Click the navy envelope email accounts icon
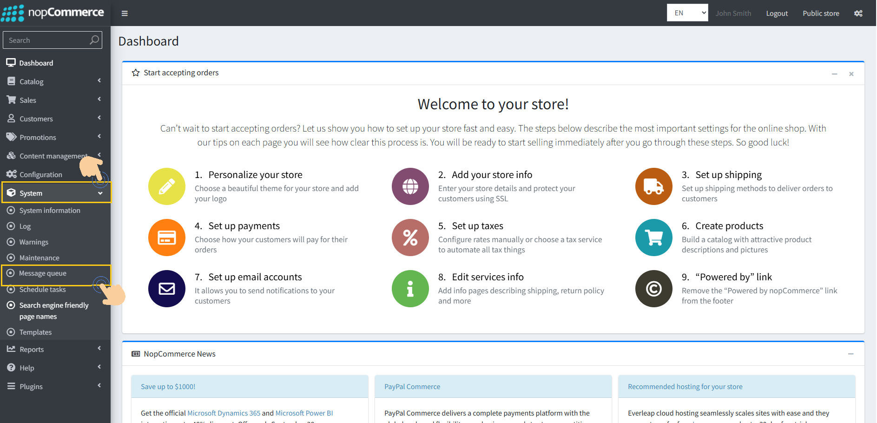This screenshot has width=877, height=423. pyautogui.click(x=166, y=289)
